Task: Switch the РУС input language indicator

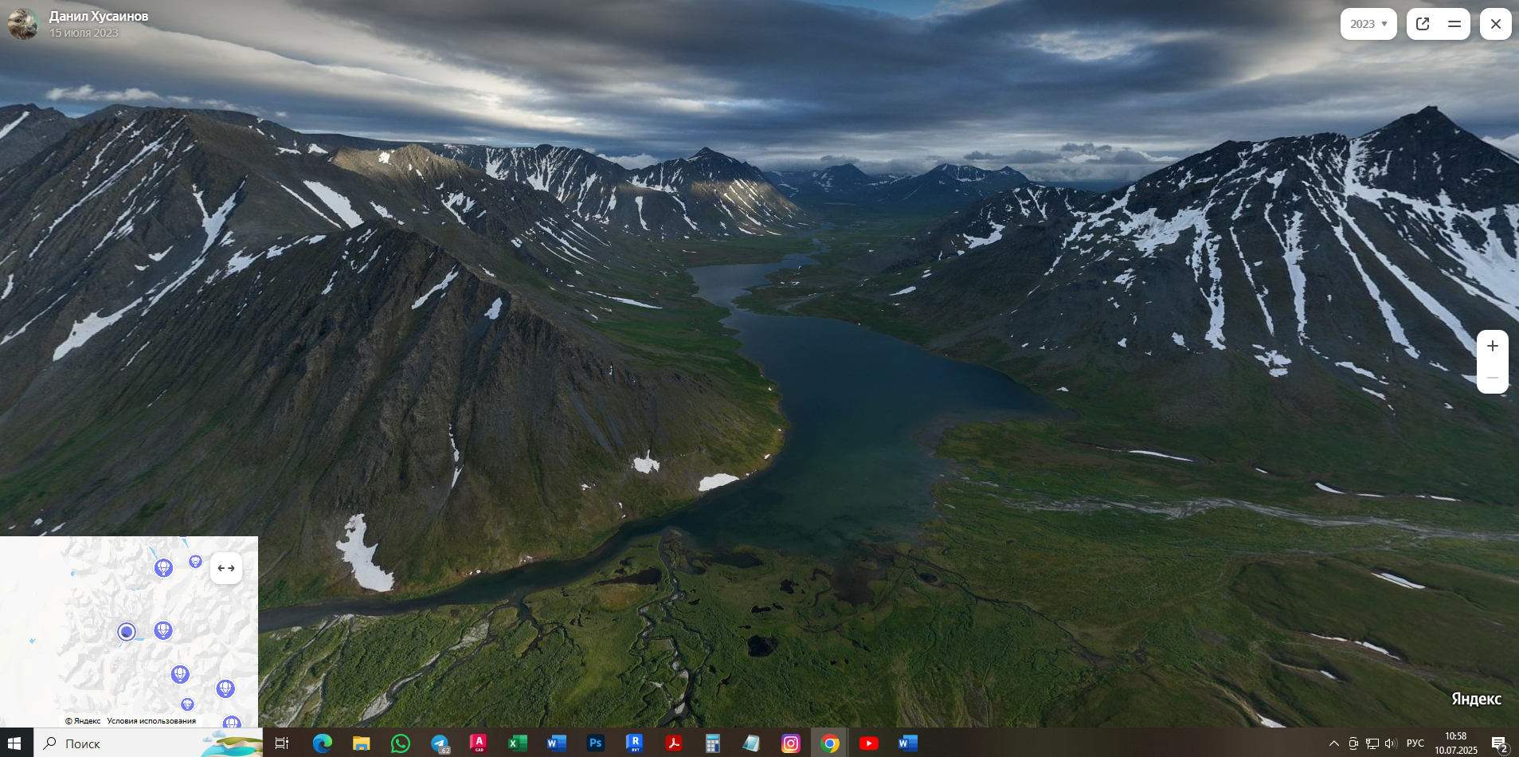Action: pyautogui.click(x=1415, y=743)
